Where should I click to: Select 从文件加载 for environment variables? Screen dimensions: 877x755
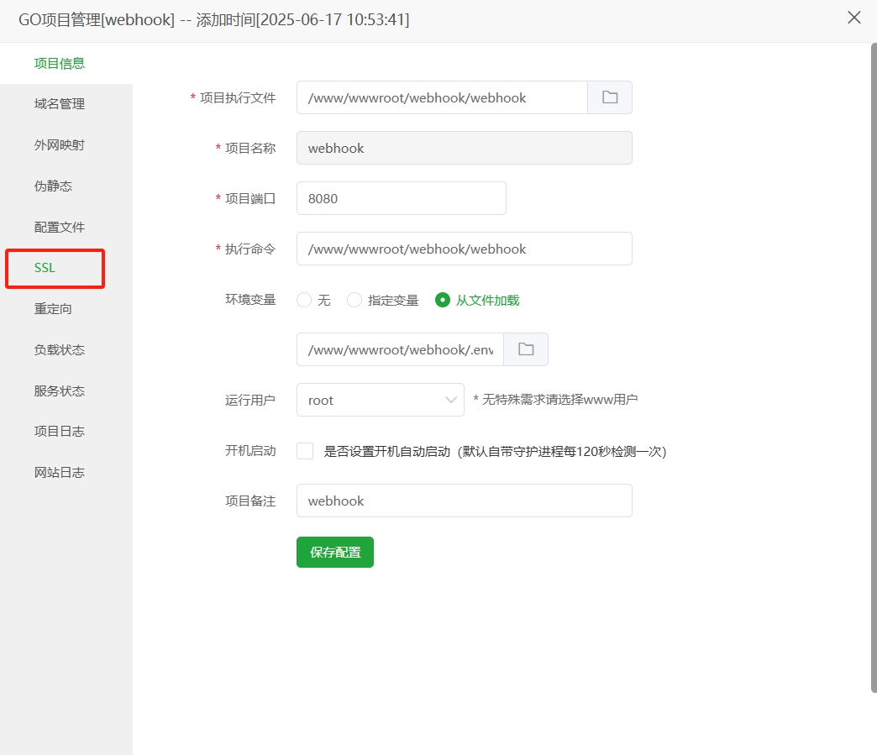[443, 299]
